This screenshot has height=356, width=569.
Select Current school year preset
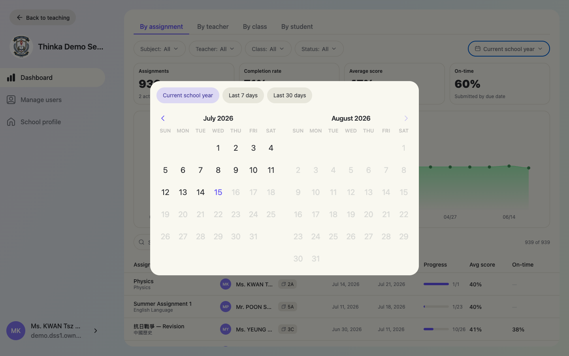tap(188, 95)
